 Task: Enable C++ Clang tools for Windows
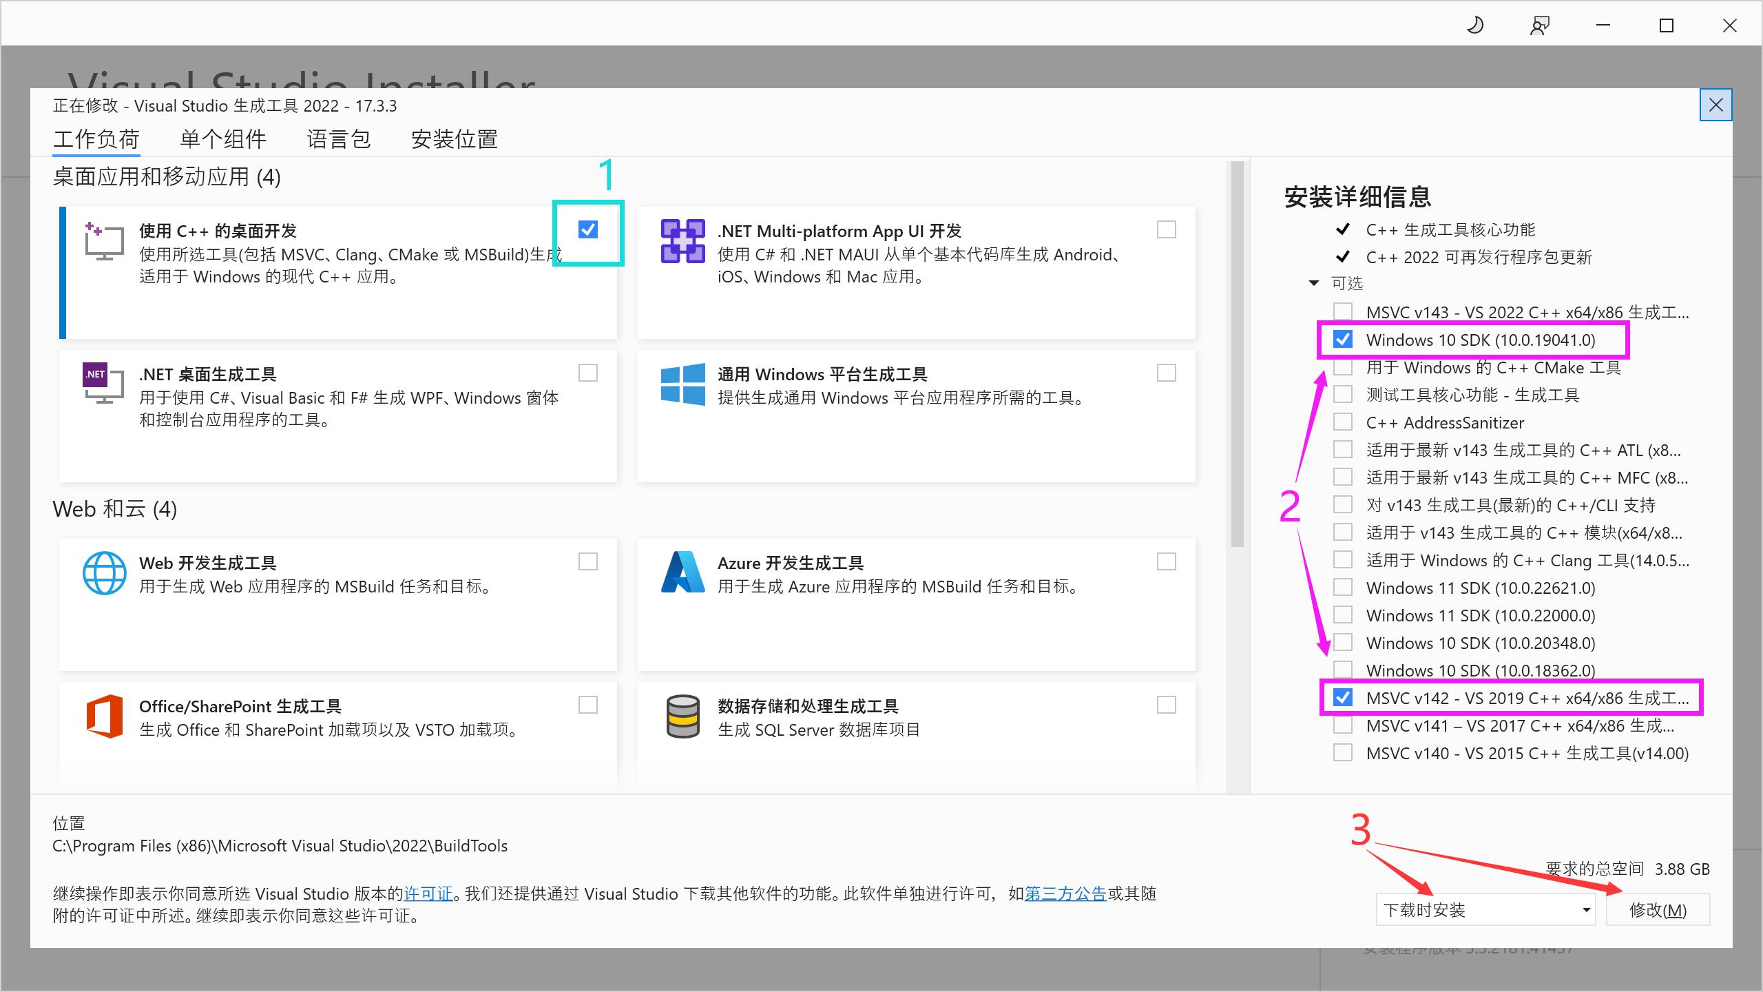pyautogui.click(x=1343, y=559)
